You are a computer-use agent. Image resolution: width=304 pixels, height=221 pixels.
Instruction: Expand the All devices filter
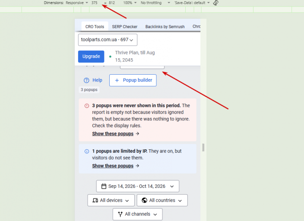[x=111, y=200]
